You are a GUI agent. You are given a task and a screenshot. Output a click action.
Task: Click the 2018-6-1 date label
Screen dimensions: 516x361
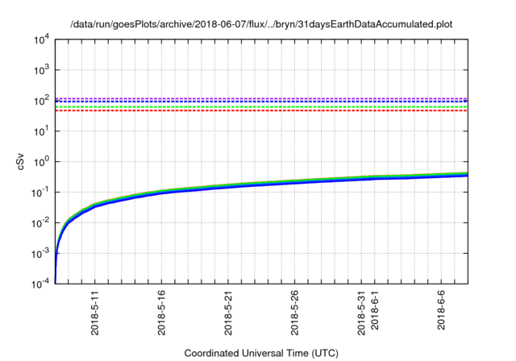(374, 310)
